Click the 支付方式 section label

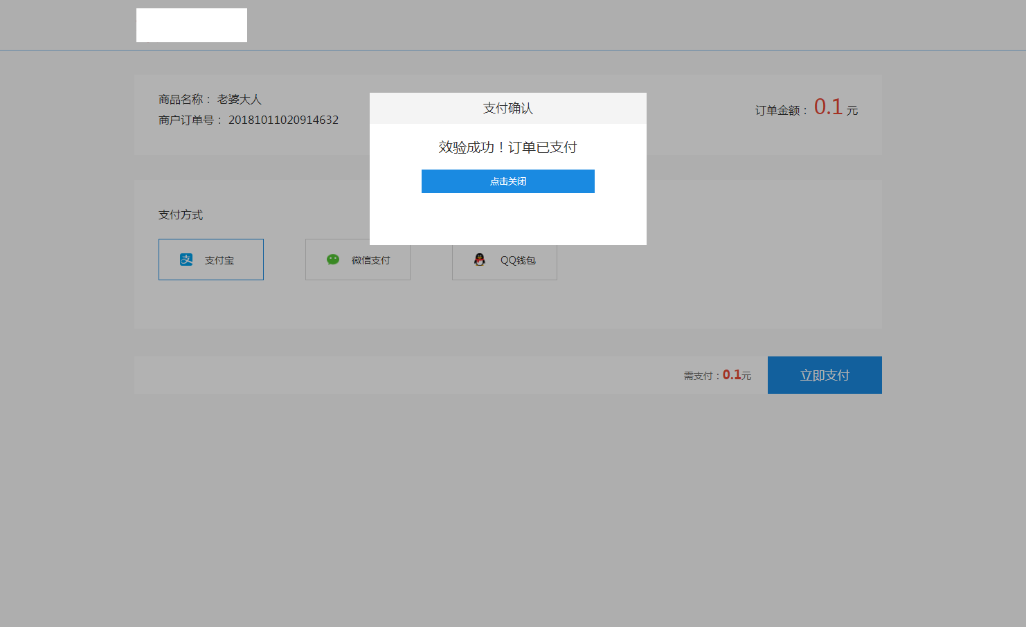(180, 215)
